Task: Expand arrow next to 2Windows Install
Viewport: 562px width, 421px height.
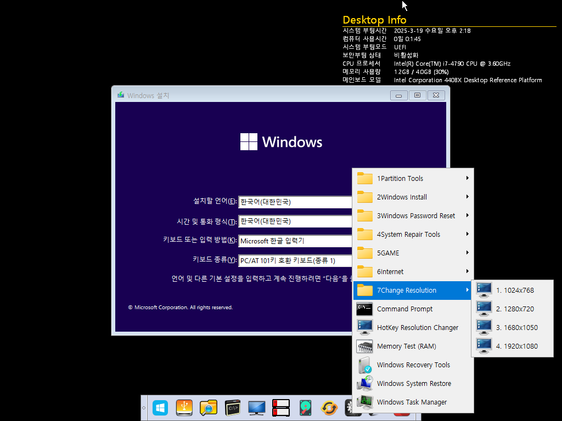Action: tap(468, 197)
